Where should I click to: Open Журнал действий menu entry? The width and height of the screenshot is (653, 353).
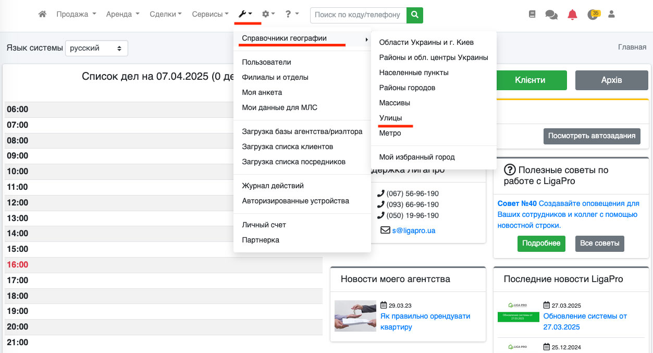point(273,186)
